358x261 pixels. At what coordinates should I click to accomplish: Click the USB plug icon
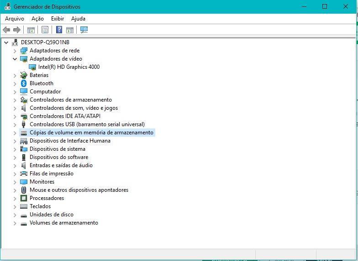pos(24,124)
